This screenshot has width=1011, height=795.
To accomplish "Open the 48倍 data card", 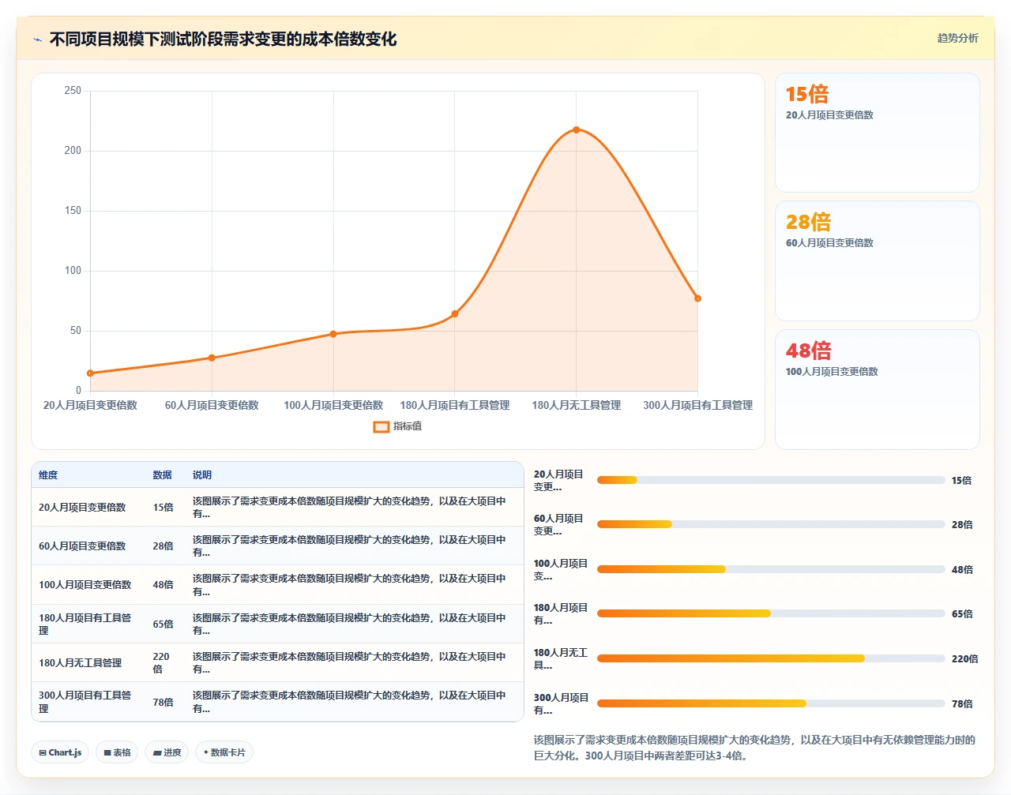I will [878, 389].
